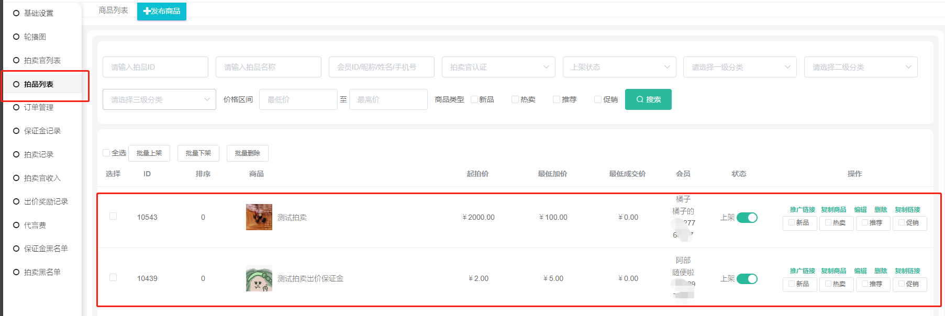Go to 保证金记录 sidebar item

click(42, 131)
